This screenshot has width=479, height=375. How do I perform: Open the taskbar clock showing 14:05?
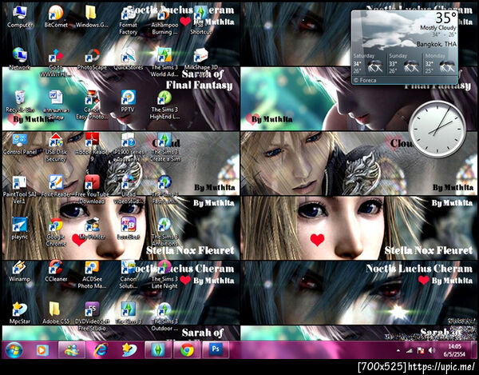(454, 350)
